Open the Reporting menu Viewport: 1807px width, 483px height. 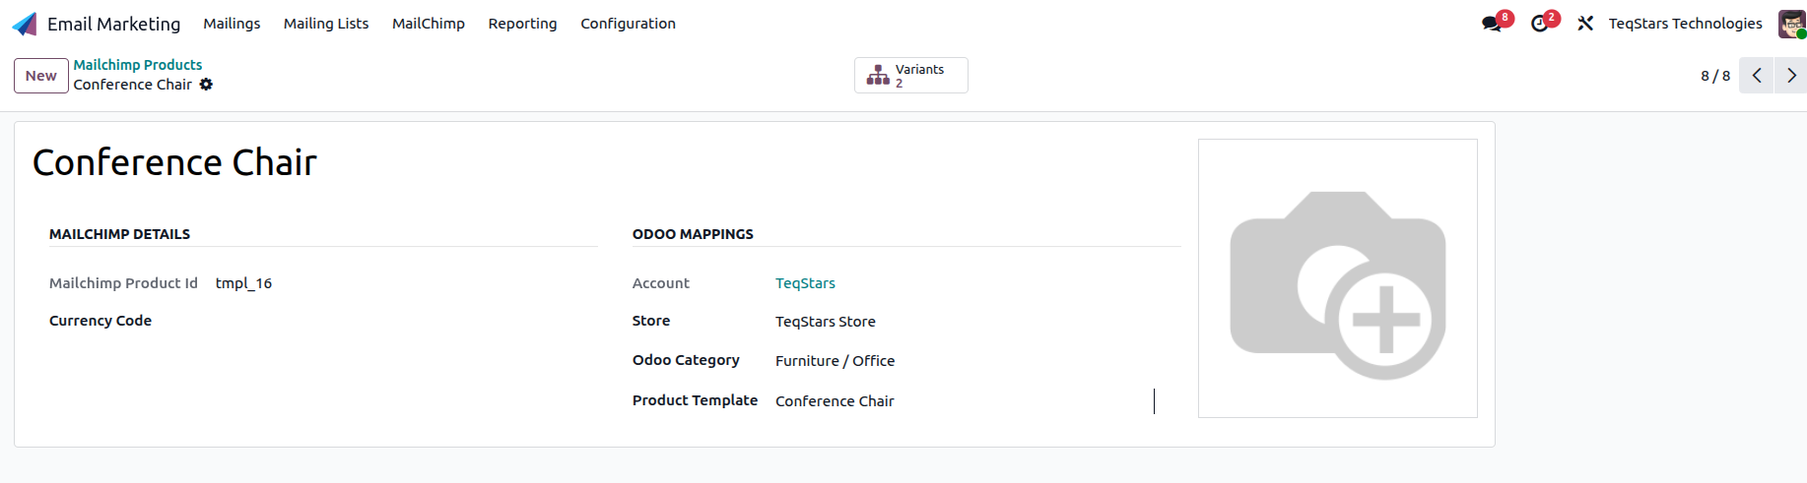pyautogui.click(x=522, y=24)
